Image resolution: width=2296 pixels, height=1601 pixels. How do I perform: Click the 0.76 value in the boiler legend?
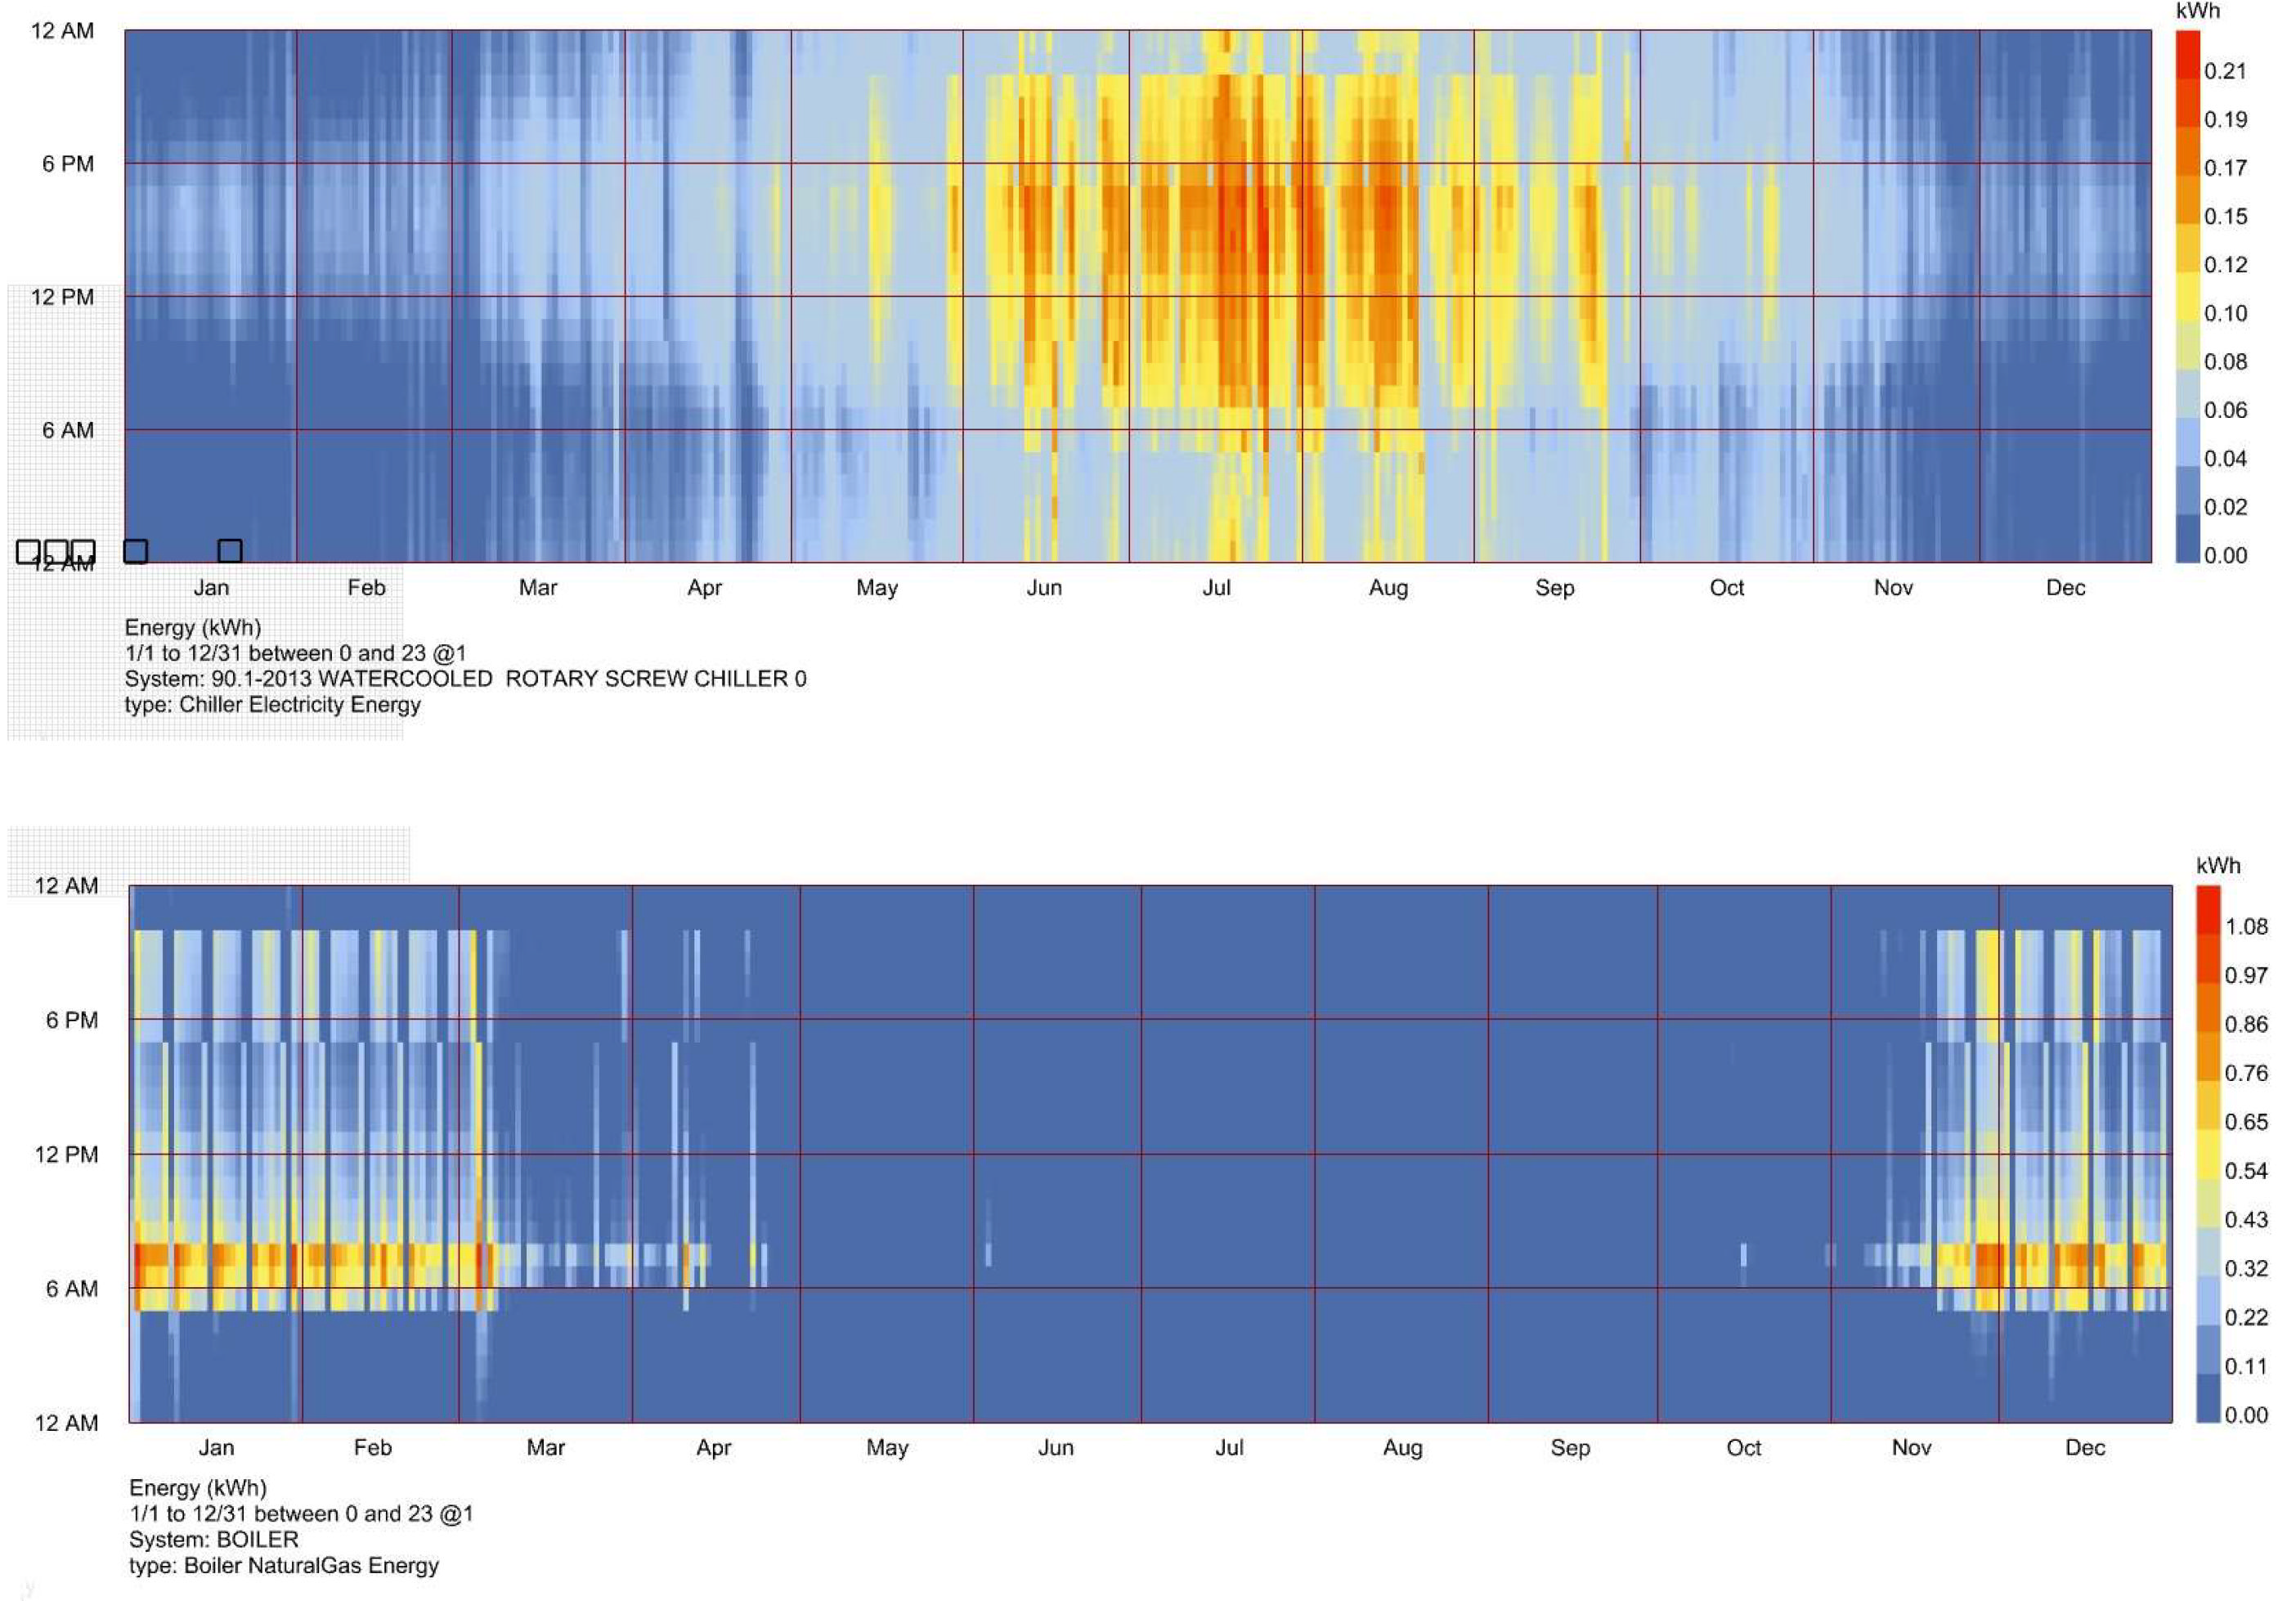pyautogui.click(x=2246, y=1073)
